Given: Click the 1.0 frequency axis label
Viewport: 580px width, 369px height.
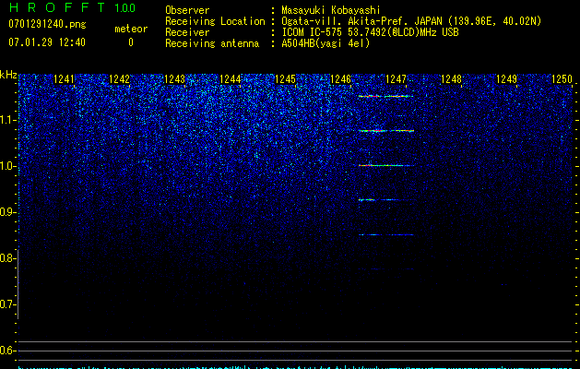Looking at the screenshot, I should [x=7, y=166].
